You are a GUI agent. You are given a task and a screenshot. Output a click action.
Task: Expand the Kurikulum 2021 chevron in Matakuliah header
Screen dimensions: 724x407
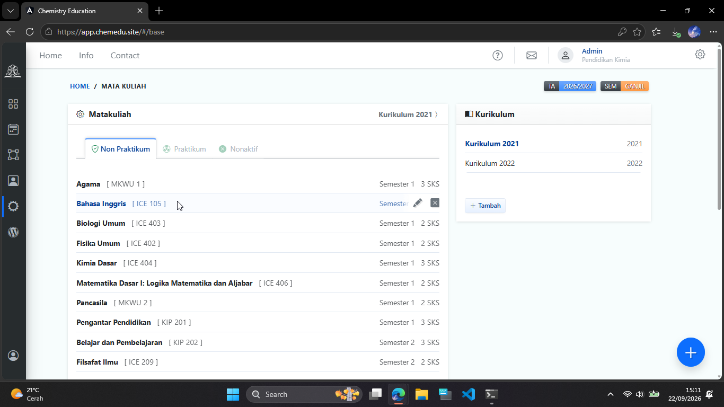436,114
